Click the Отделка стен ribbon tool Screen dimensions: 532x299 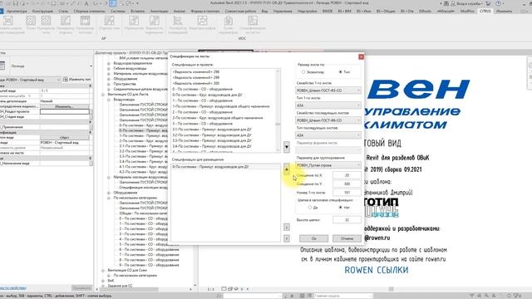[109, 23]
